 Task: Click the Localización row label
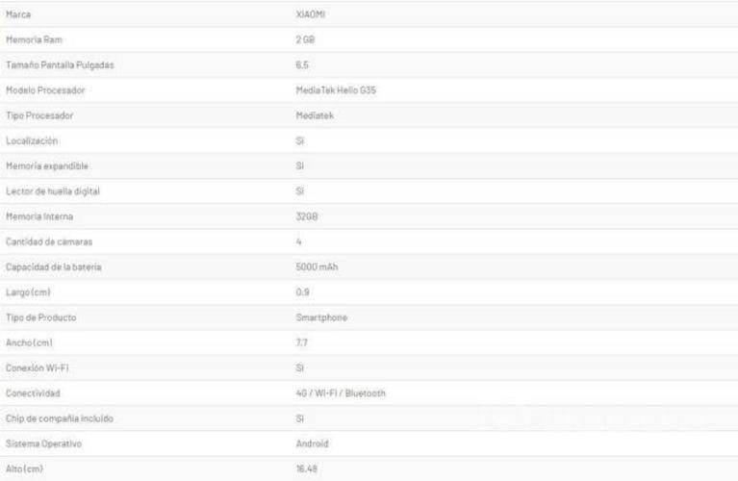point(32,141)
